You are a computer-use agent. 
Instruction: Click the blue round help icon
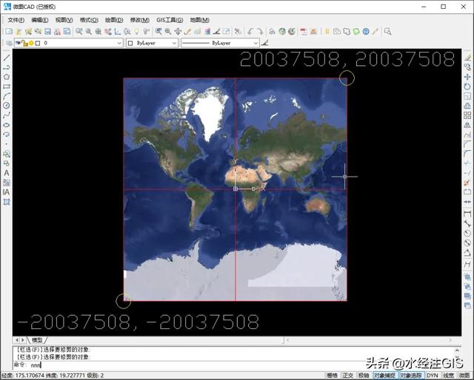coord(366,31)
